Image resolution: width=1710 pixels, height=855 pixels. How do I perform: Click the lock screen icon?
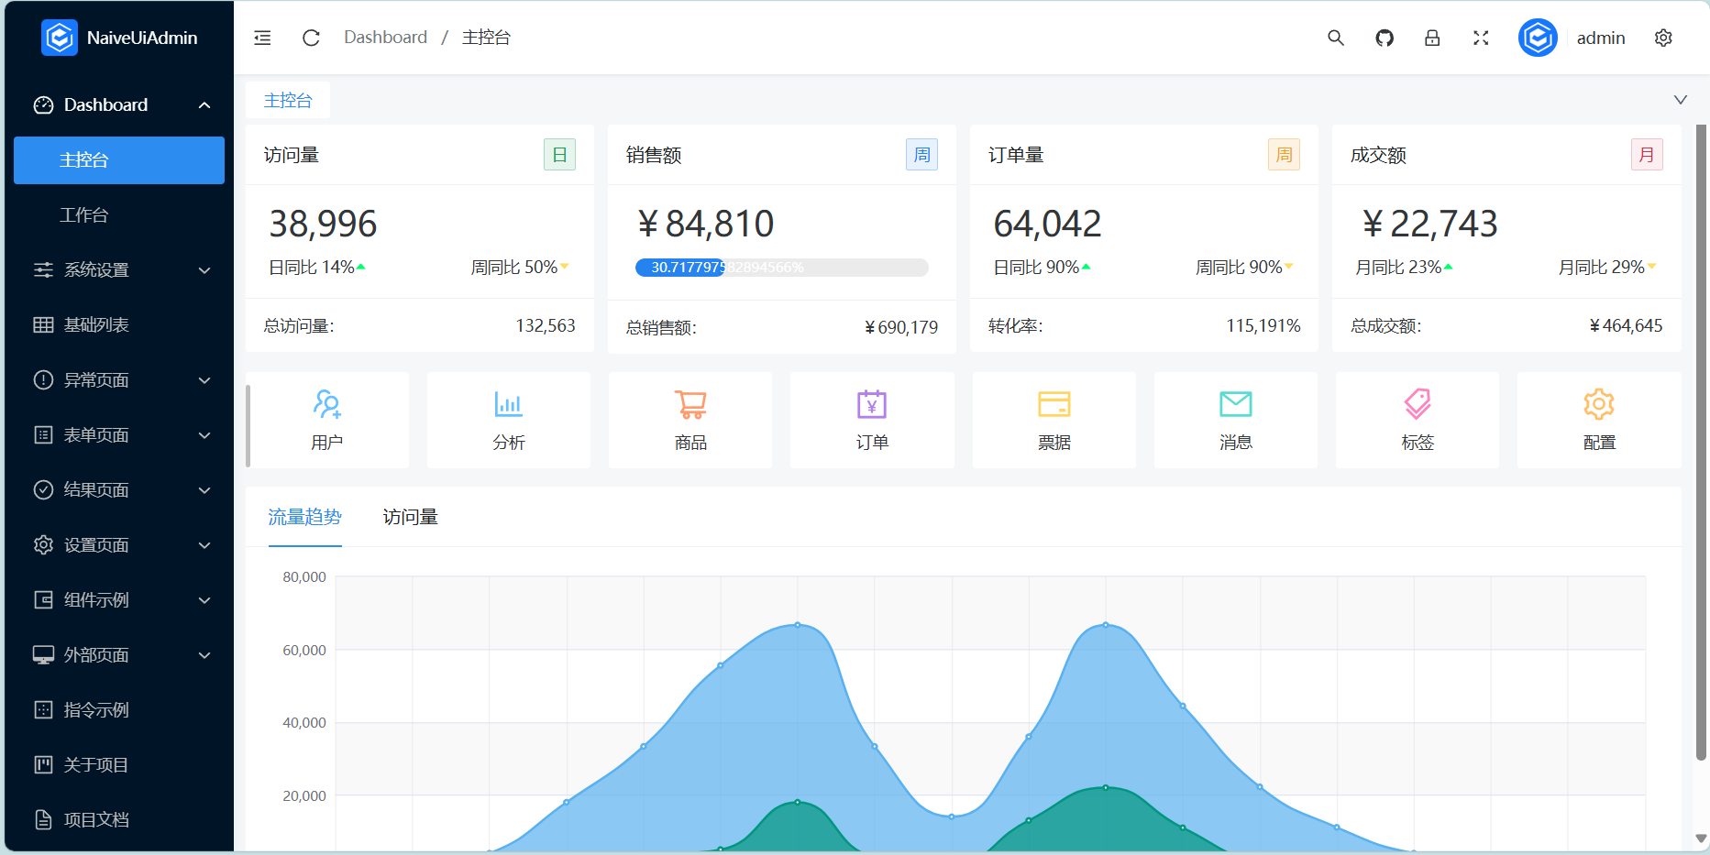pyautogui.click(x=1432, y=38)
